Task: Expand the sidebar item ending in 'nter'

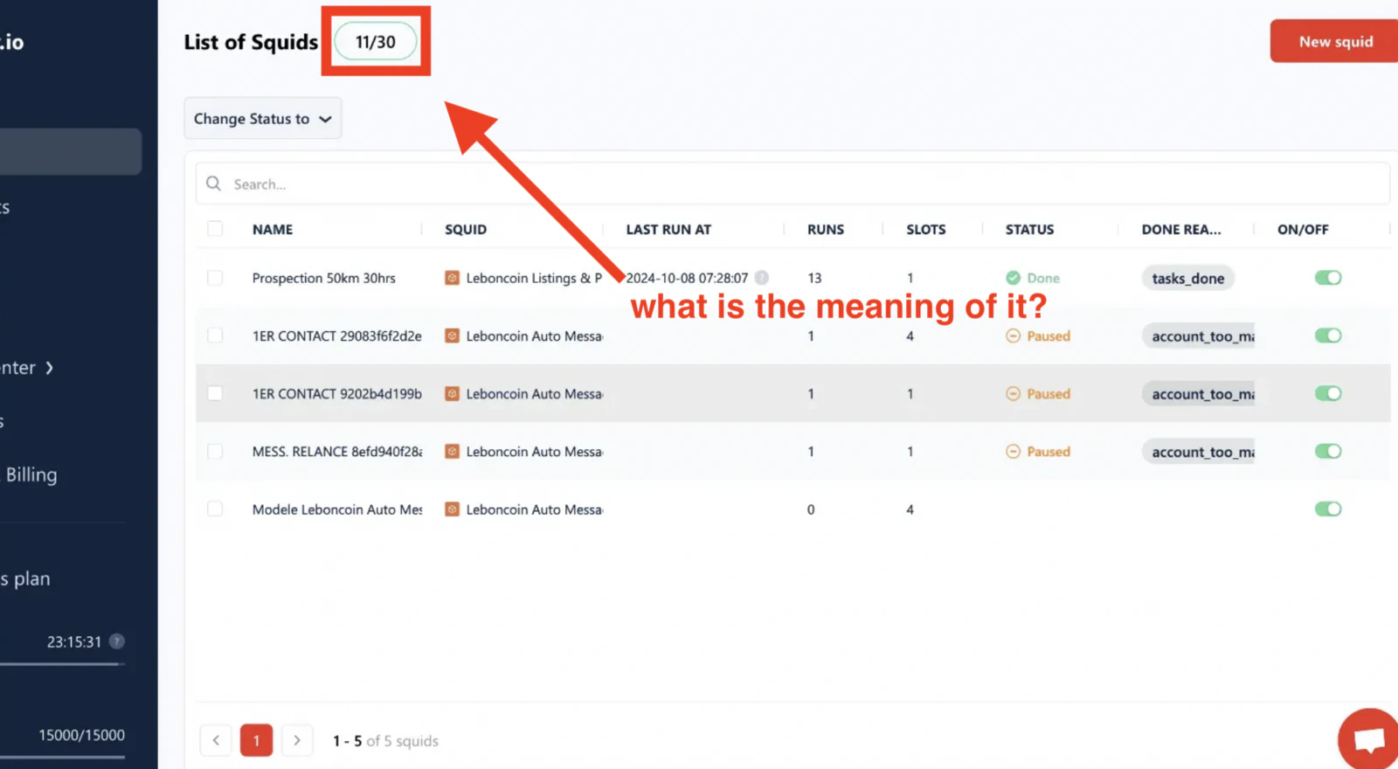Action: coord(26,368)
